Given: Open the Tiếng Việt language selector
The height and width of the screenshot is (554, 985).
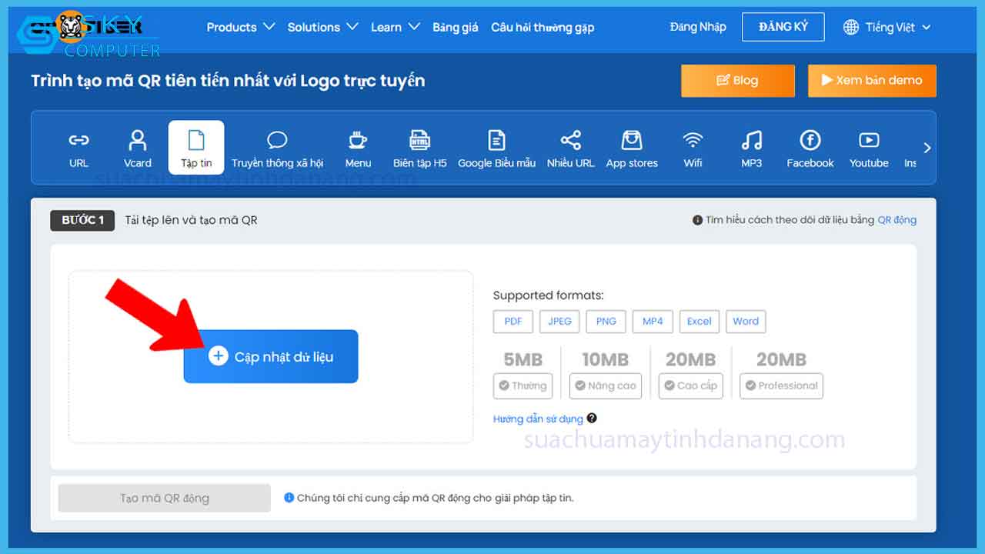Looking at the screenshot, I should [886, 27].
